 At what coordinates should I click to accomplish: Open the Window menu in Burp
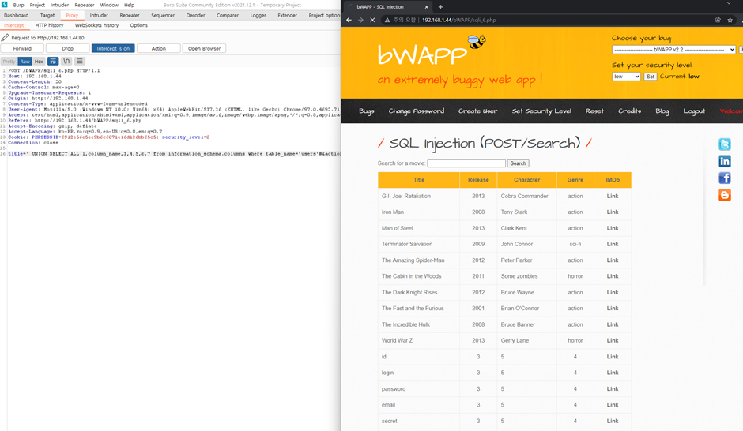coord(109,5)
